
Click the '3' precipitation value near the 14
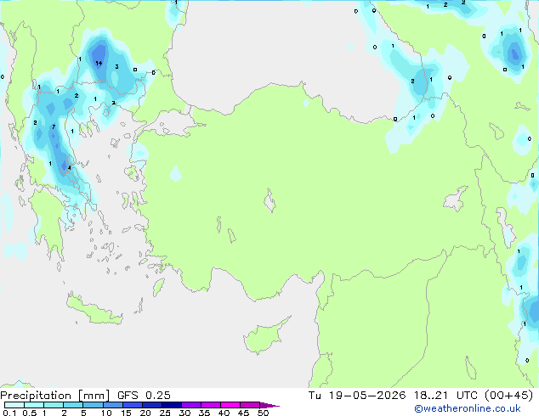click(116, 66)
